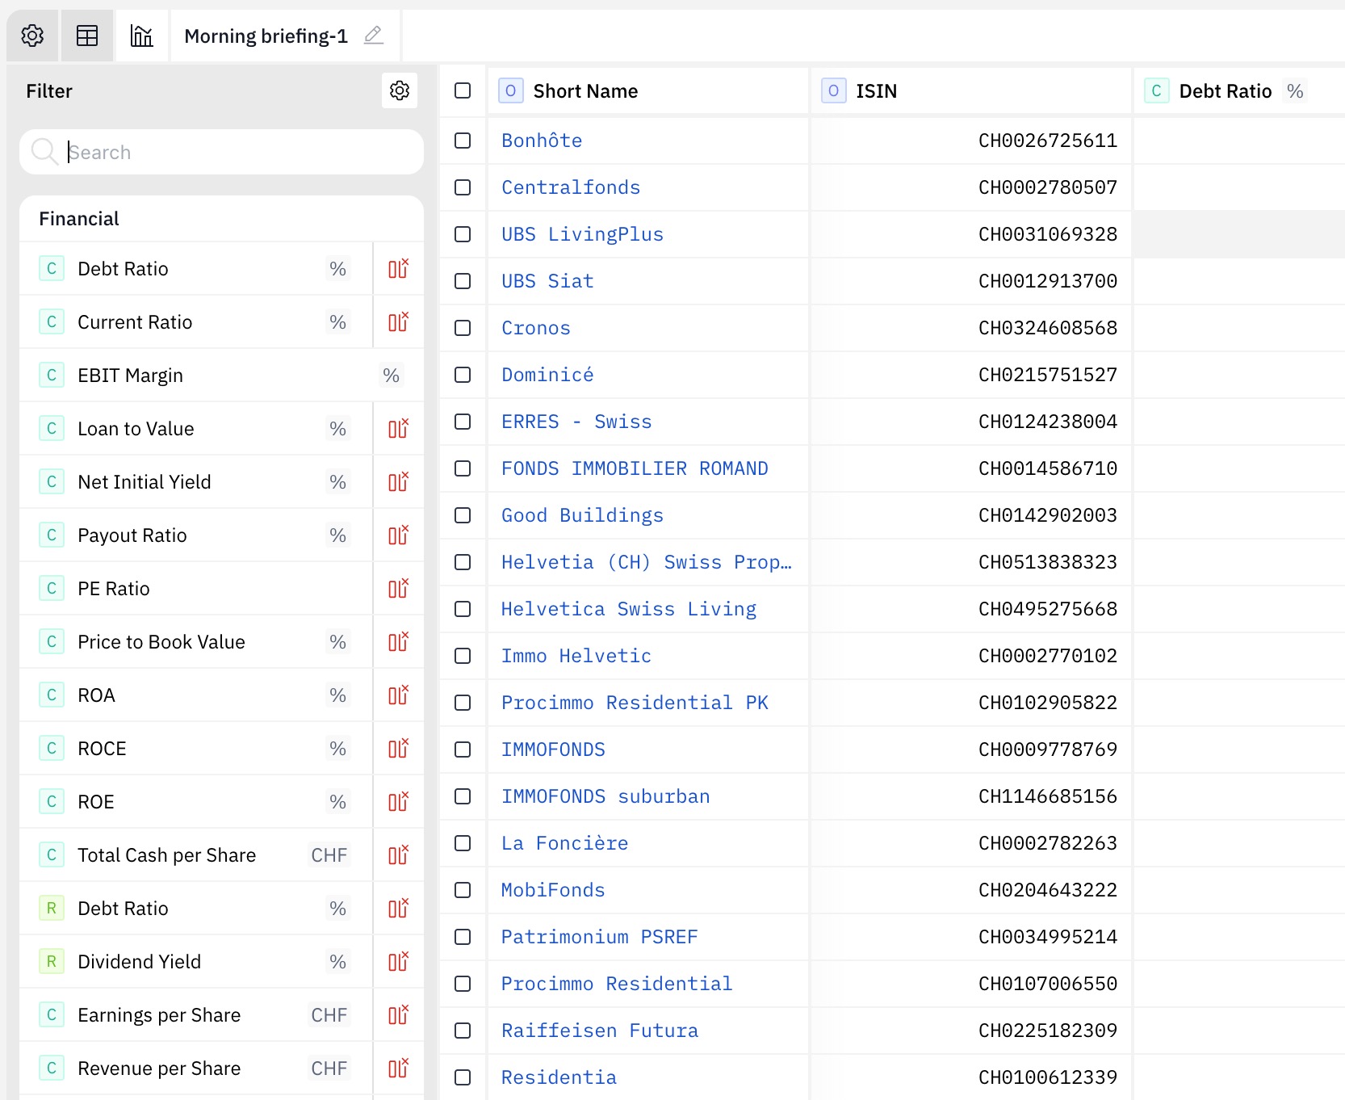
Task: Open the Helvetica Swiss Living link
Action: 629,609
